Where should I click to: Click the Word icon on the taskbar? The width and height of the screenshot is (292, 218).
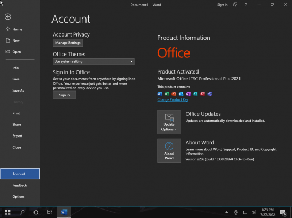pyautogui.click(x=64, y=212)
